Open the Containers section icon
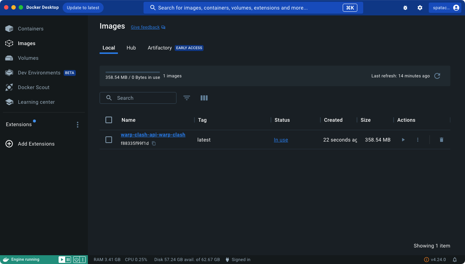Viewport: 465px width, 264px height. [x=9, y=29]
